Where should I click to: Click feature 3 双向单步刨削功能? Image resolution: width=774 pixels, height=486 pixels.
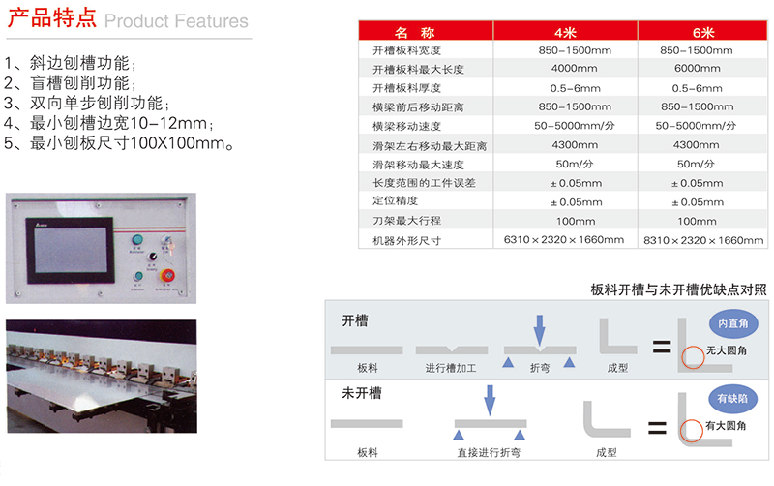point(87,103)
